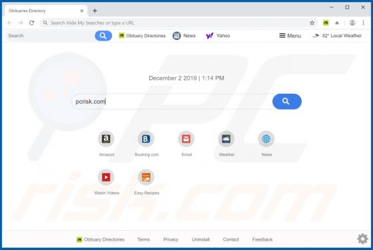Maximize the browser window

coord(347,7)
